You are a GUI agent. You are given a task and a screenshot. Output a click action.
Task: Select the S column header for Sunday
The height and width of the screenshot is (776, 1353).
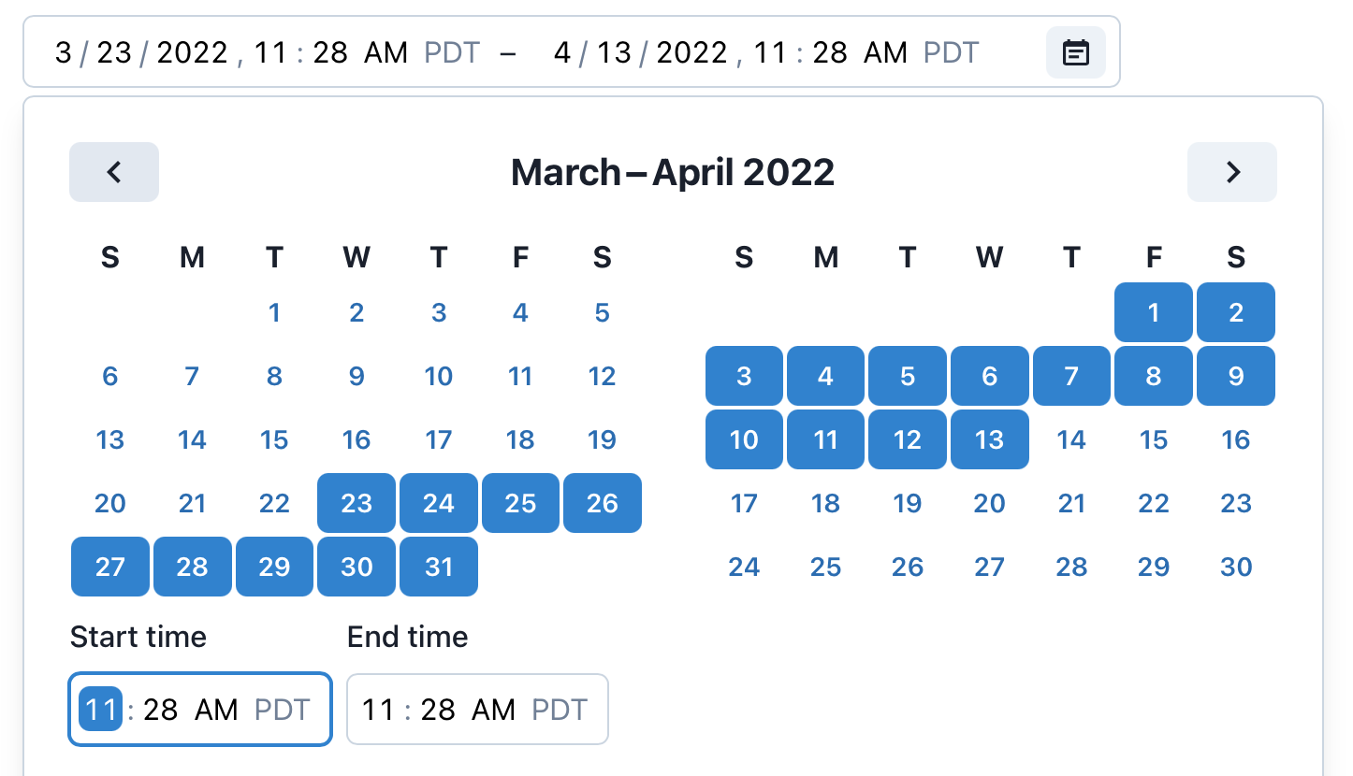click(x=109, y=257)
